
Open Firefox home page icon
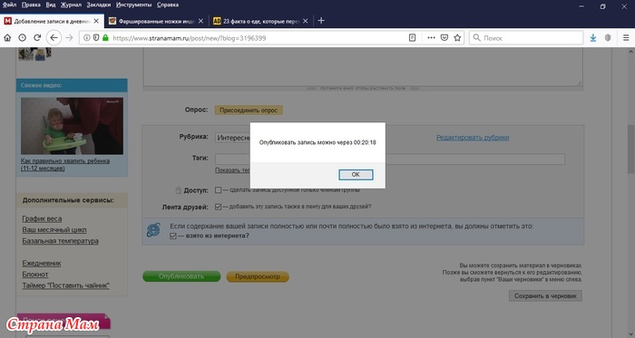[x=7, y=37]
